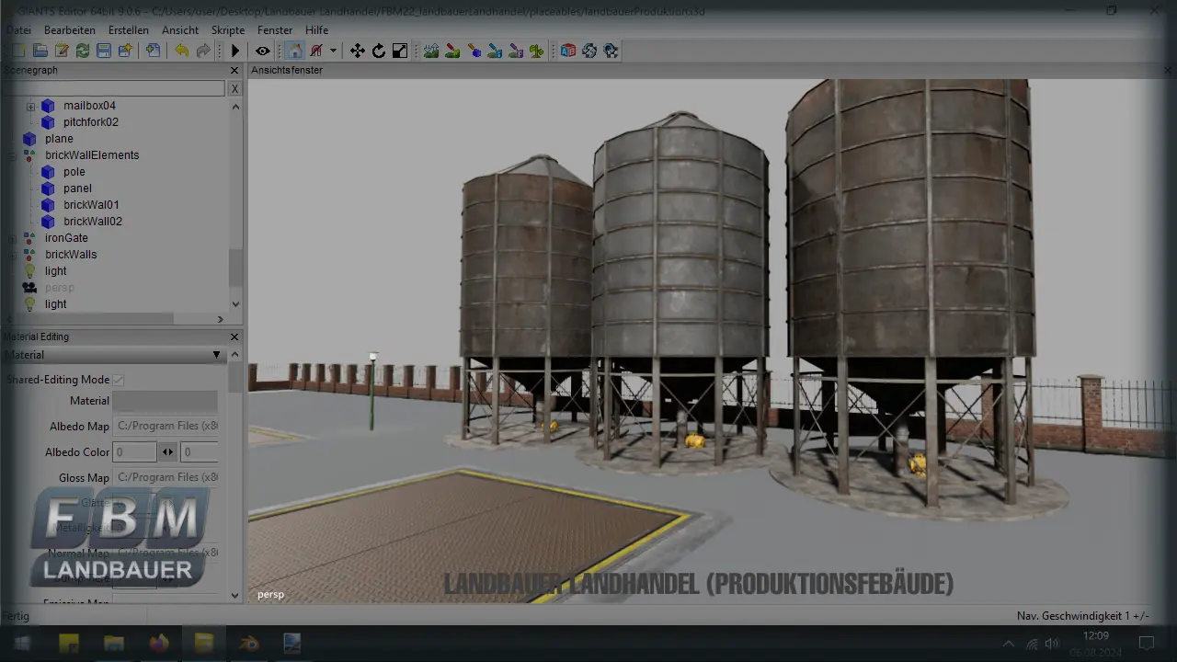Open the Datei menu
This screenshot has height=662, width=1177.
click(x=18, y=30)
